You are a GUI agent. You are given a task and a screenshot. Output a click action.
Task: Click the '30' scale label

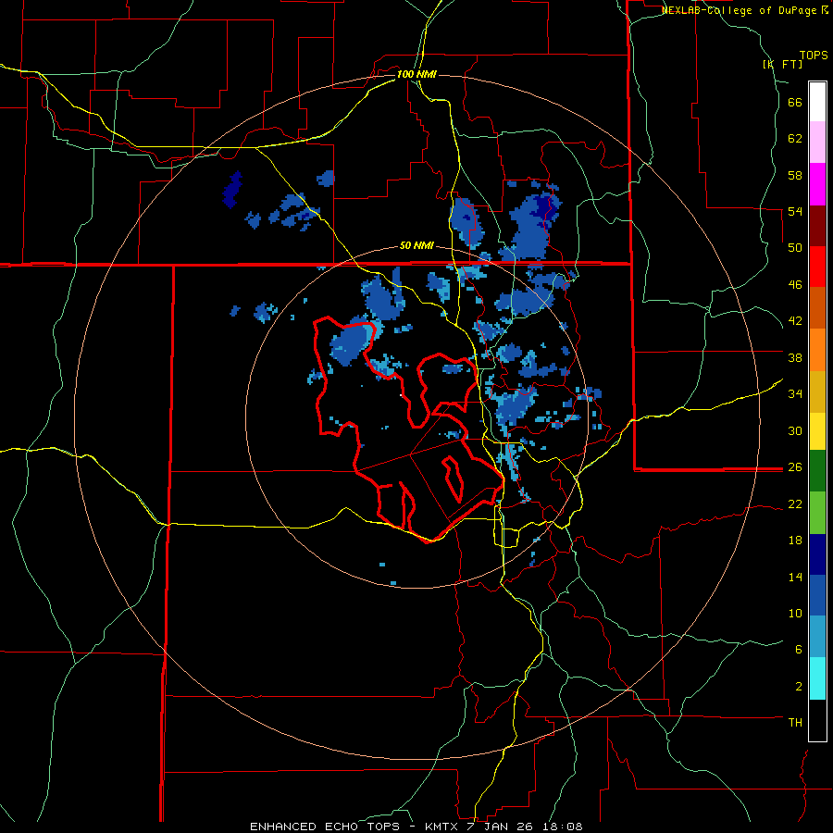pos(795,430)
